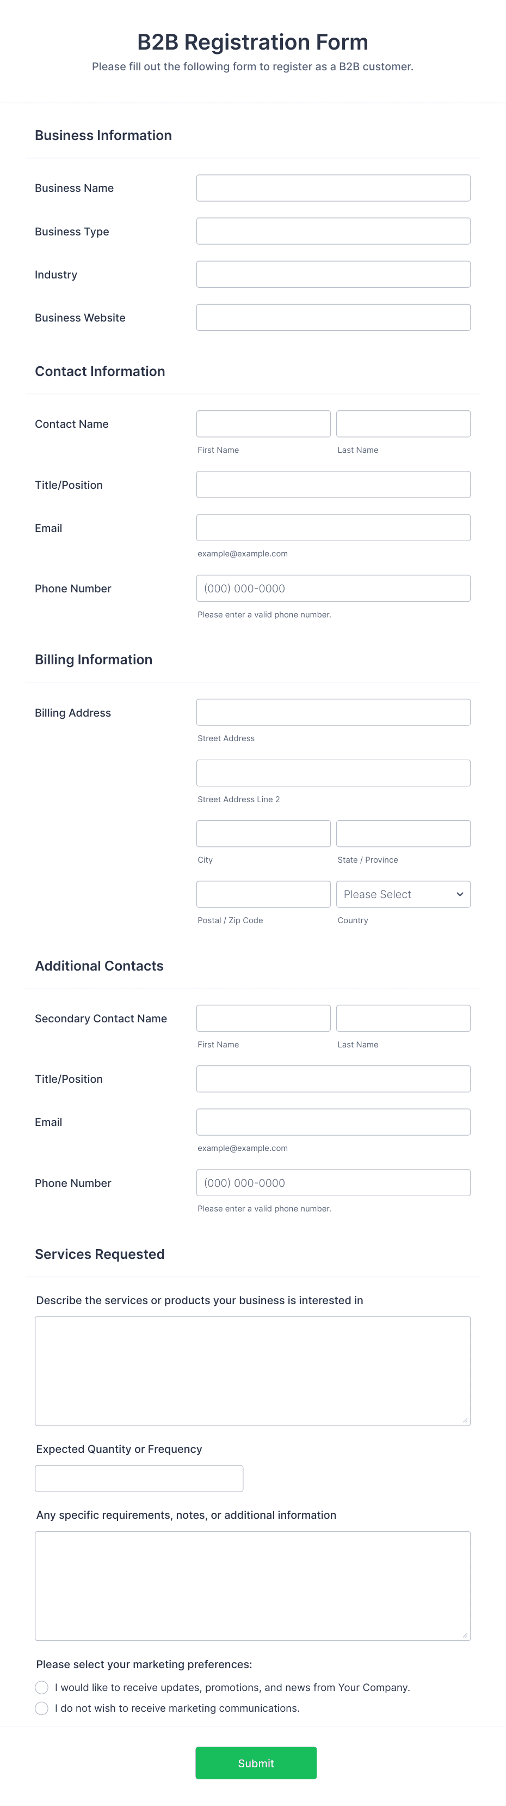Click the Street Address field
Image resolution: width=506 pixels, height=1806 pixels.
pos(333,712)
